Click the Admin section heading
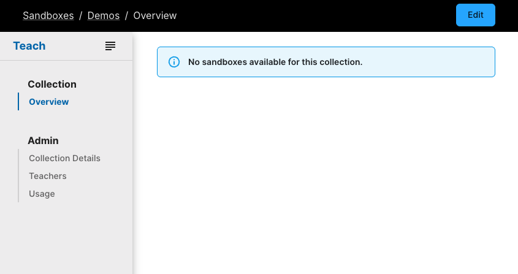The image size is (518, 274). tap(43, 140)
